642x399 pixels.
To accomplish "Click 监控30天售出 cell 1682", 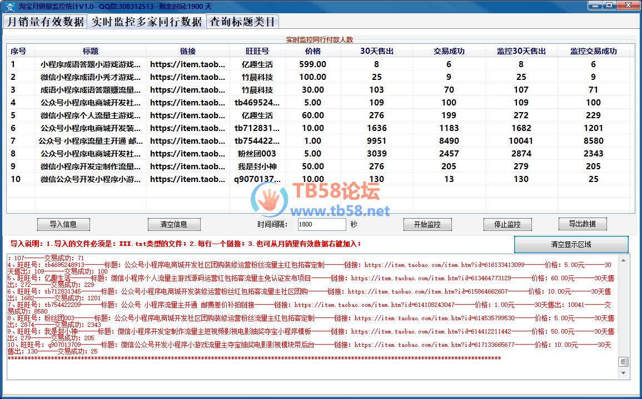I will (521, 128).
